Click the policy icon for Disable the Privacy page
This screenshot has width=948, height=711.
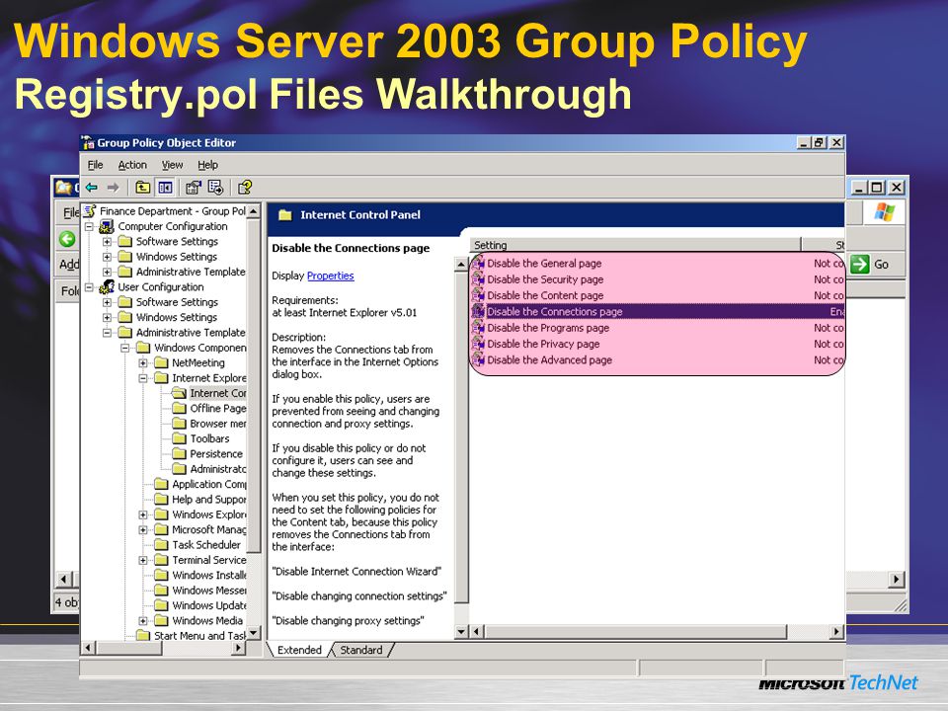(478, 344)
